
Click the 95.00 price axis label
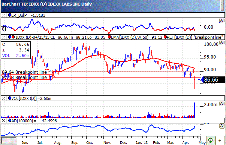pyautogui.click(x=210, y=57)
